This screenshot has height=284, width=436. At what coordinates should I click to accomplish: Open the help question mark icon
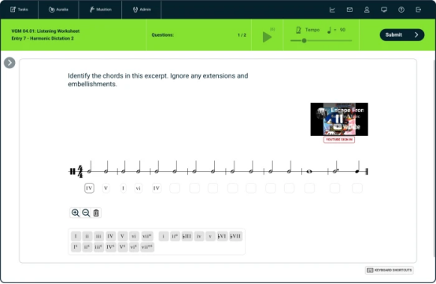401,9
